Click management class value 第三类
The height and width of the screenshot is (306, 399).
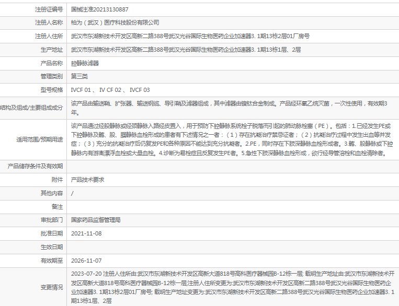pyautogui.click(x=79, y=76)
